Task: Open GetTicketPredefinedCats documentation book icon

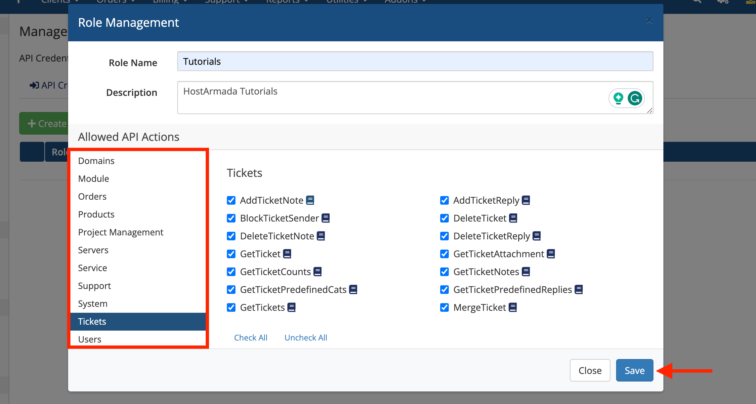Action: pos(353,290)
